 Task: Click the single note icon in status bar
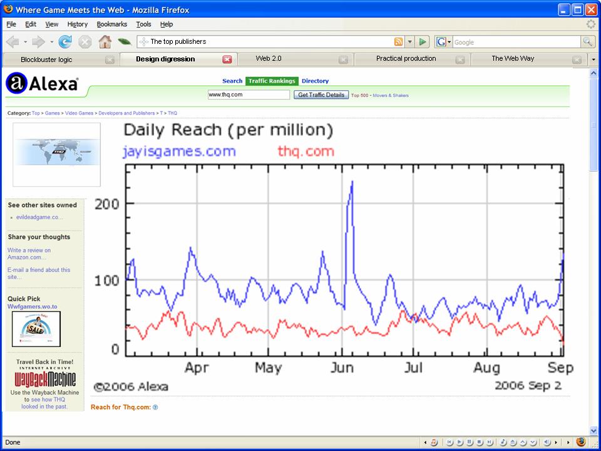coord(503,442)
